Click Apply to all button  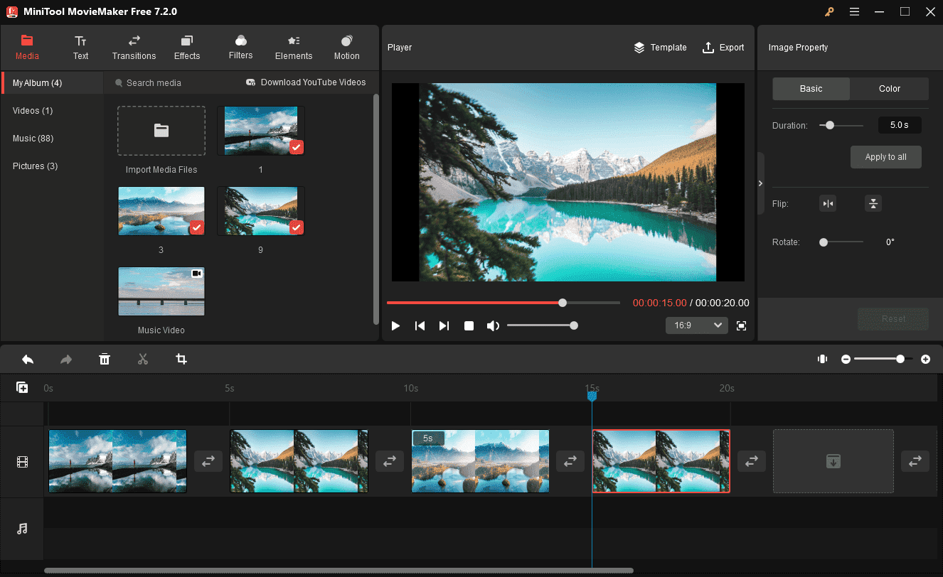886,157
